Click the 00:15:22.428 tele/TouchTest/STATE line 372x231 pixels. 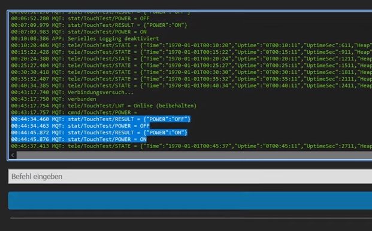(192, 52)
